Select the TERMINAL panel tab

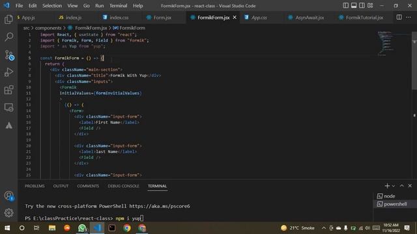pyautogui.click(x=157, y=186)
